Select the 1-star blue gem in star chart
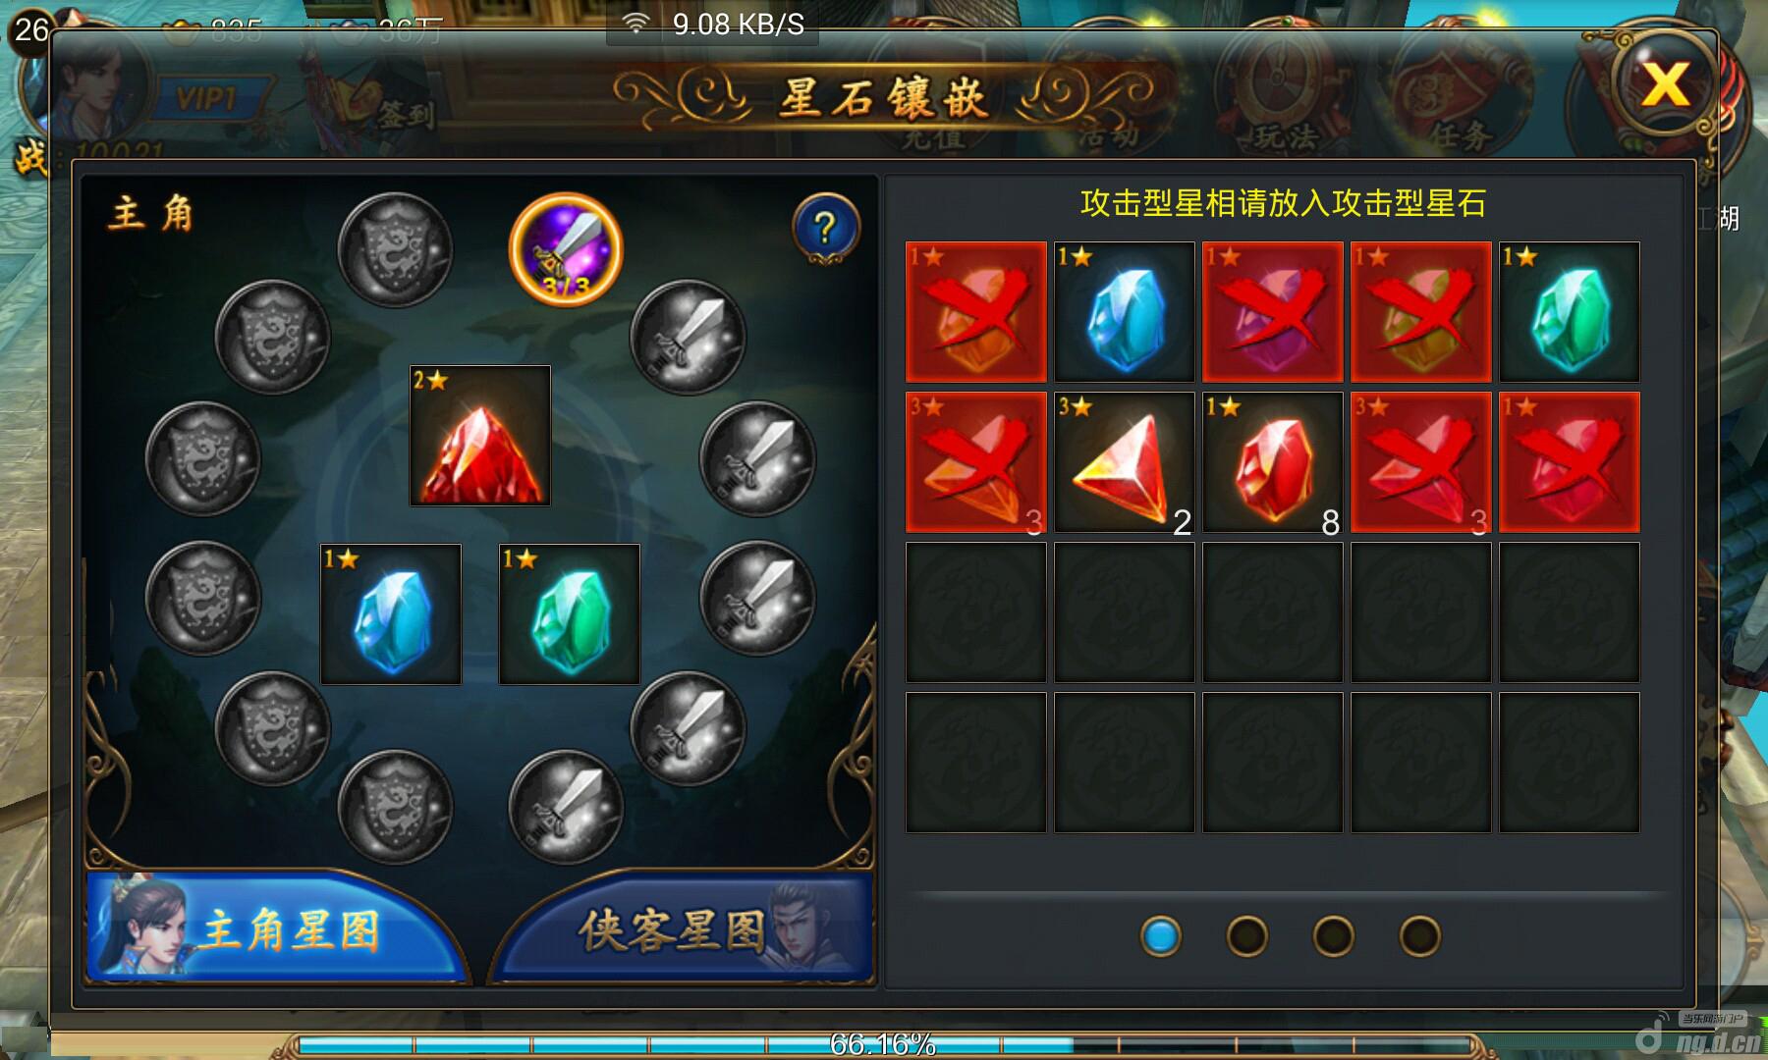Screen dimensions: 1768x1060 coord(391,614)
